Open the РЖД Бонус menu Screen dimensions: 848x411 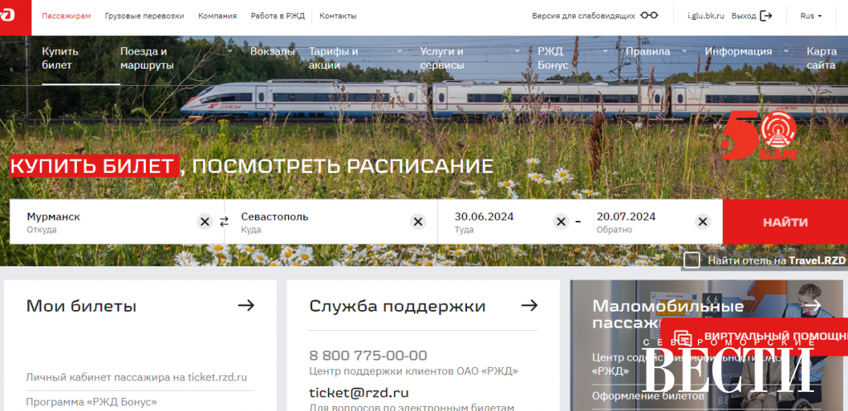coord(552,59)
